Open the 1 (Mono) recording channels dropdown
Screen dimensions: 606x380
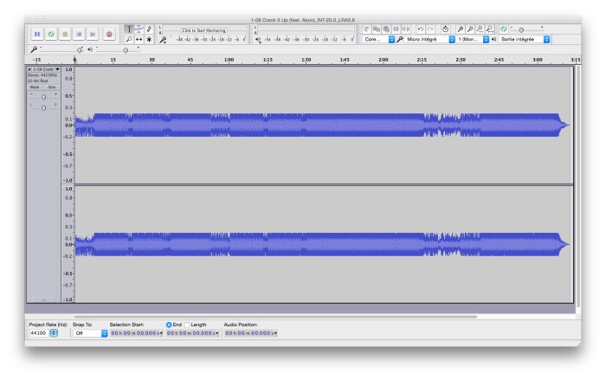(473, 40)
